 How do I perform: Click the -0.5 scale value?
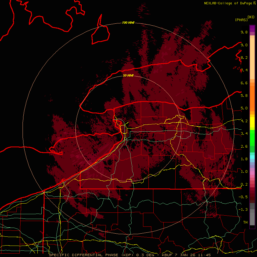point(243,197)
